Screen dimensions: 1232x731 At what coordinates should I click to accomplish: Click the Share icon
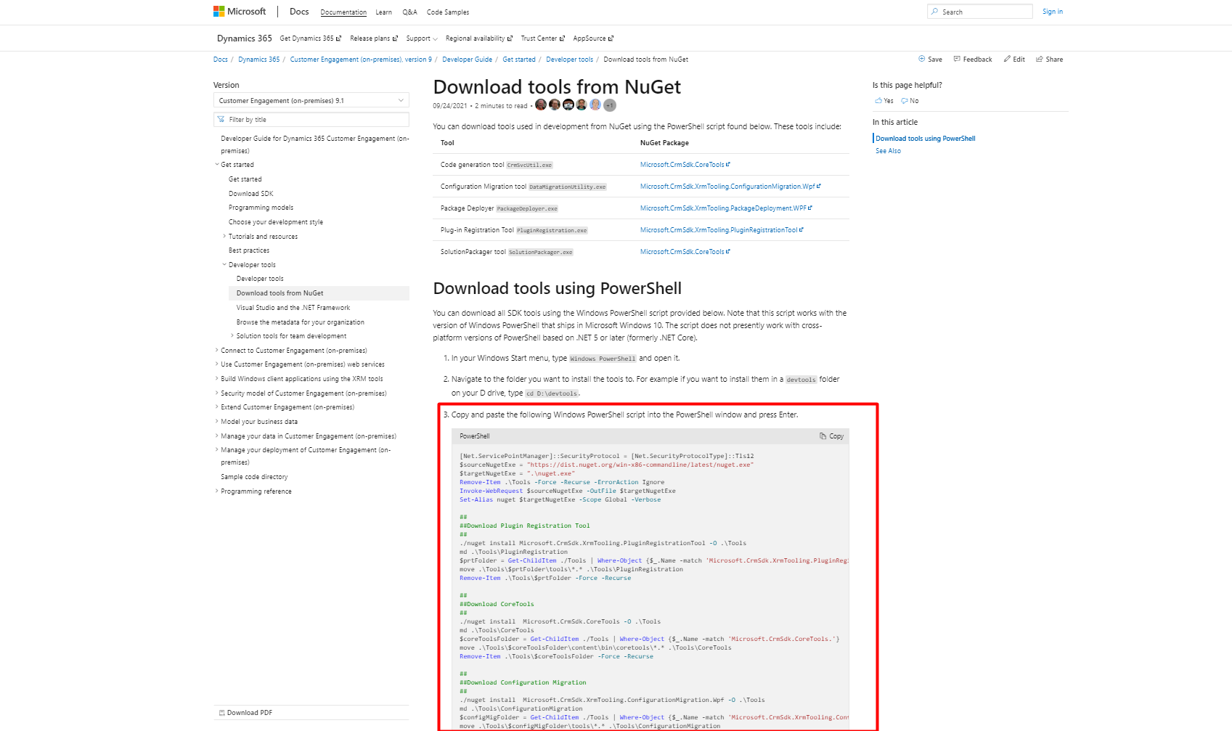coord(1040,60)
